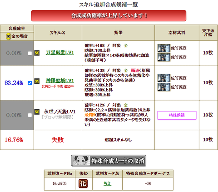This screenshot has height=192, width=218.
Task: Click the 素材武将 column header
Action: coord(177,33)
